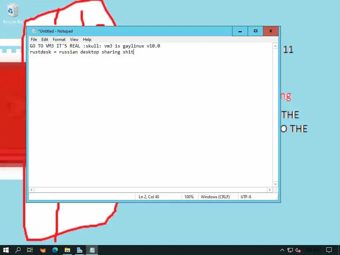Click the vertical scrollbar up arrow
The height and width of the screenshot is (255, 340).
(x=275, y=46)
